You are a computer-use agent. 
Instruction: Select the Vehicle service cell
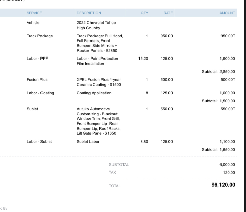click(x=33, y=23)
